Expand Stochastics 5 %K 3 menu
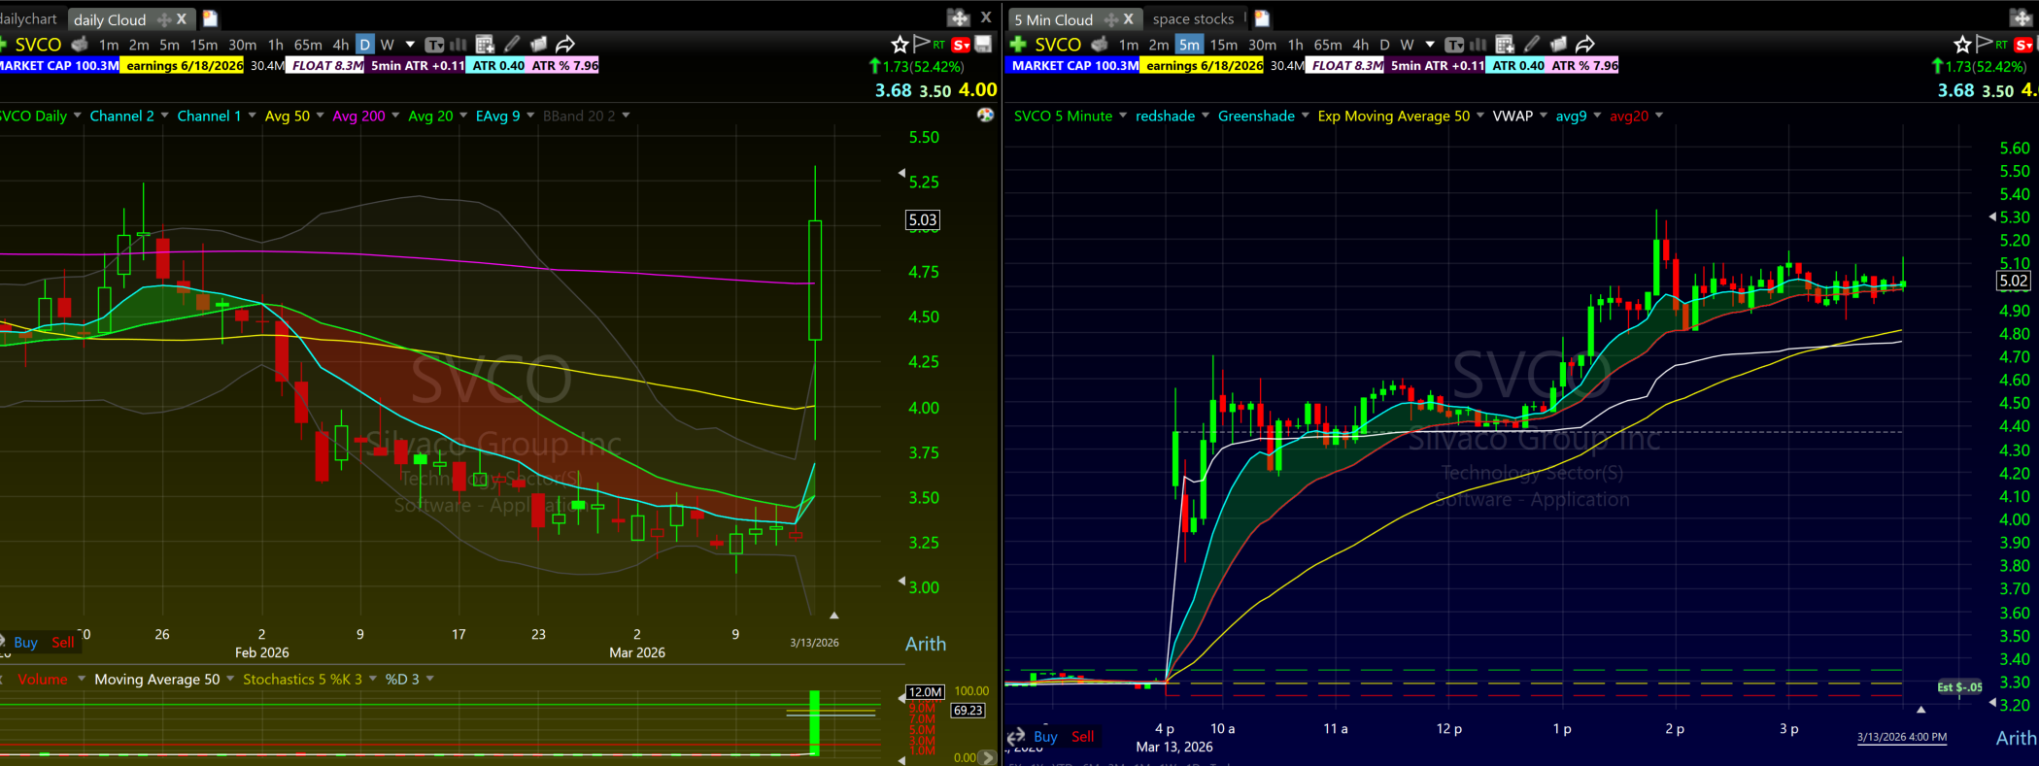 click(x=372, y=679)
